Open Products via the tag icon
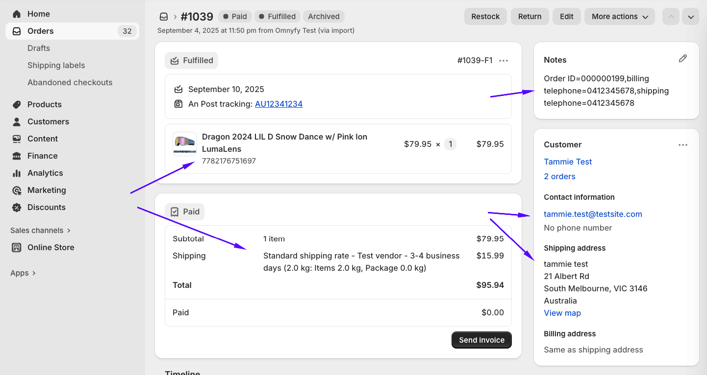The image size is (707, 375). coord(17,104)
